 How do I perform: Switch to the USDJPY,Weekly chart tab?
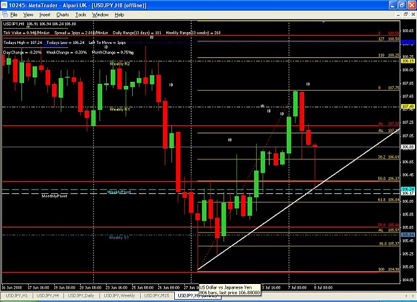tap(119, 295)
